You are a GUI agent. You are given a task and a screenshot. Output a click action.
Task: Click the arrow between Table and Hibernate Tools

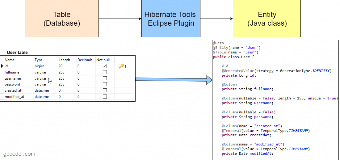pyautogui.click(x=120, y=19)
